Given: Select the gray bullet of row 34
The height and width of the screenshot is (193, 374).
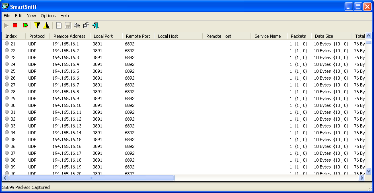Looking at the screenshot, I should 7,132.
